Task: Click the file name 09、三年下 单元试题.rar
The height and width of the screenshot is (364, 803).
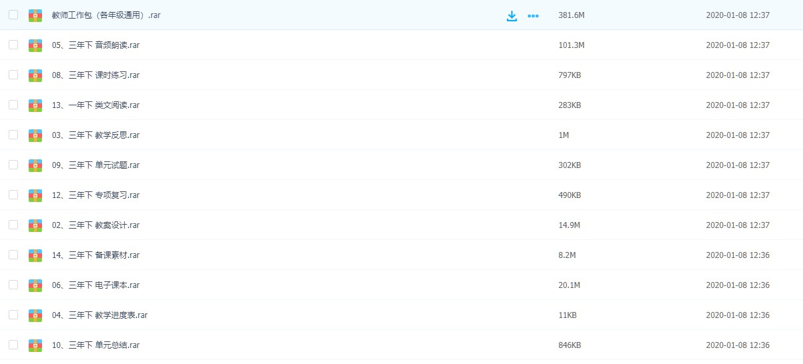Action: point(95,165)
